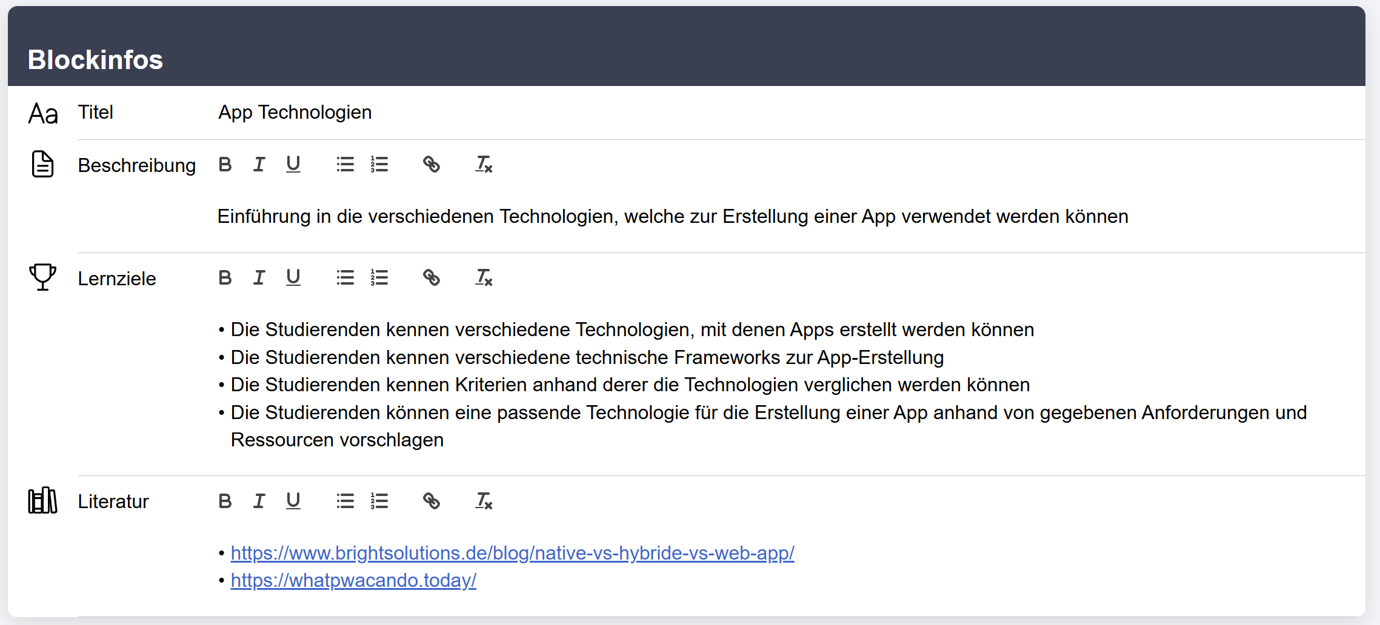Toggle underline in Beschreibung toolbar
This screenshot has width=1380, height=625.
pos(293,164)
